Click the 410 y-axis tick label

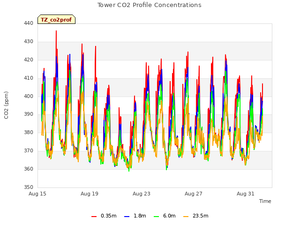(x=29, y=78)
